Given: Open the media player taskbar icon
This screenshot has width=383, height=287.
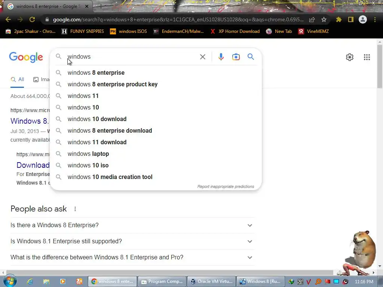Looking at the screenshot, I should pos(63,281).
